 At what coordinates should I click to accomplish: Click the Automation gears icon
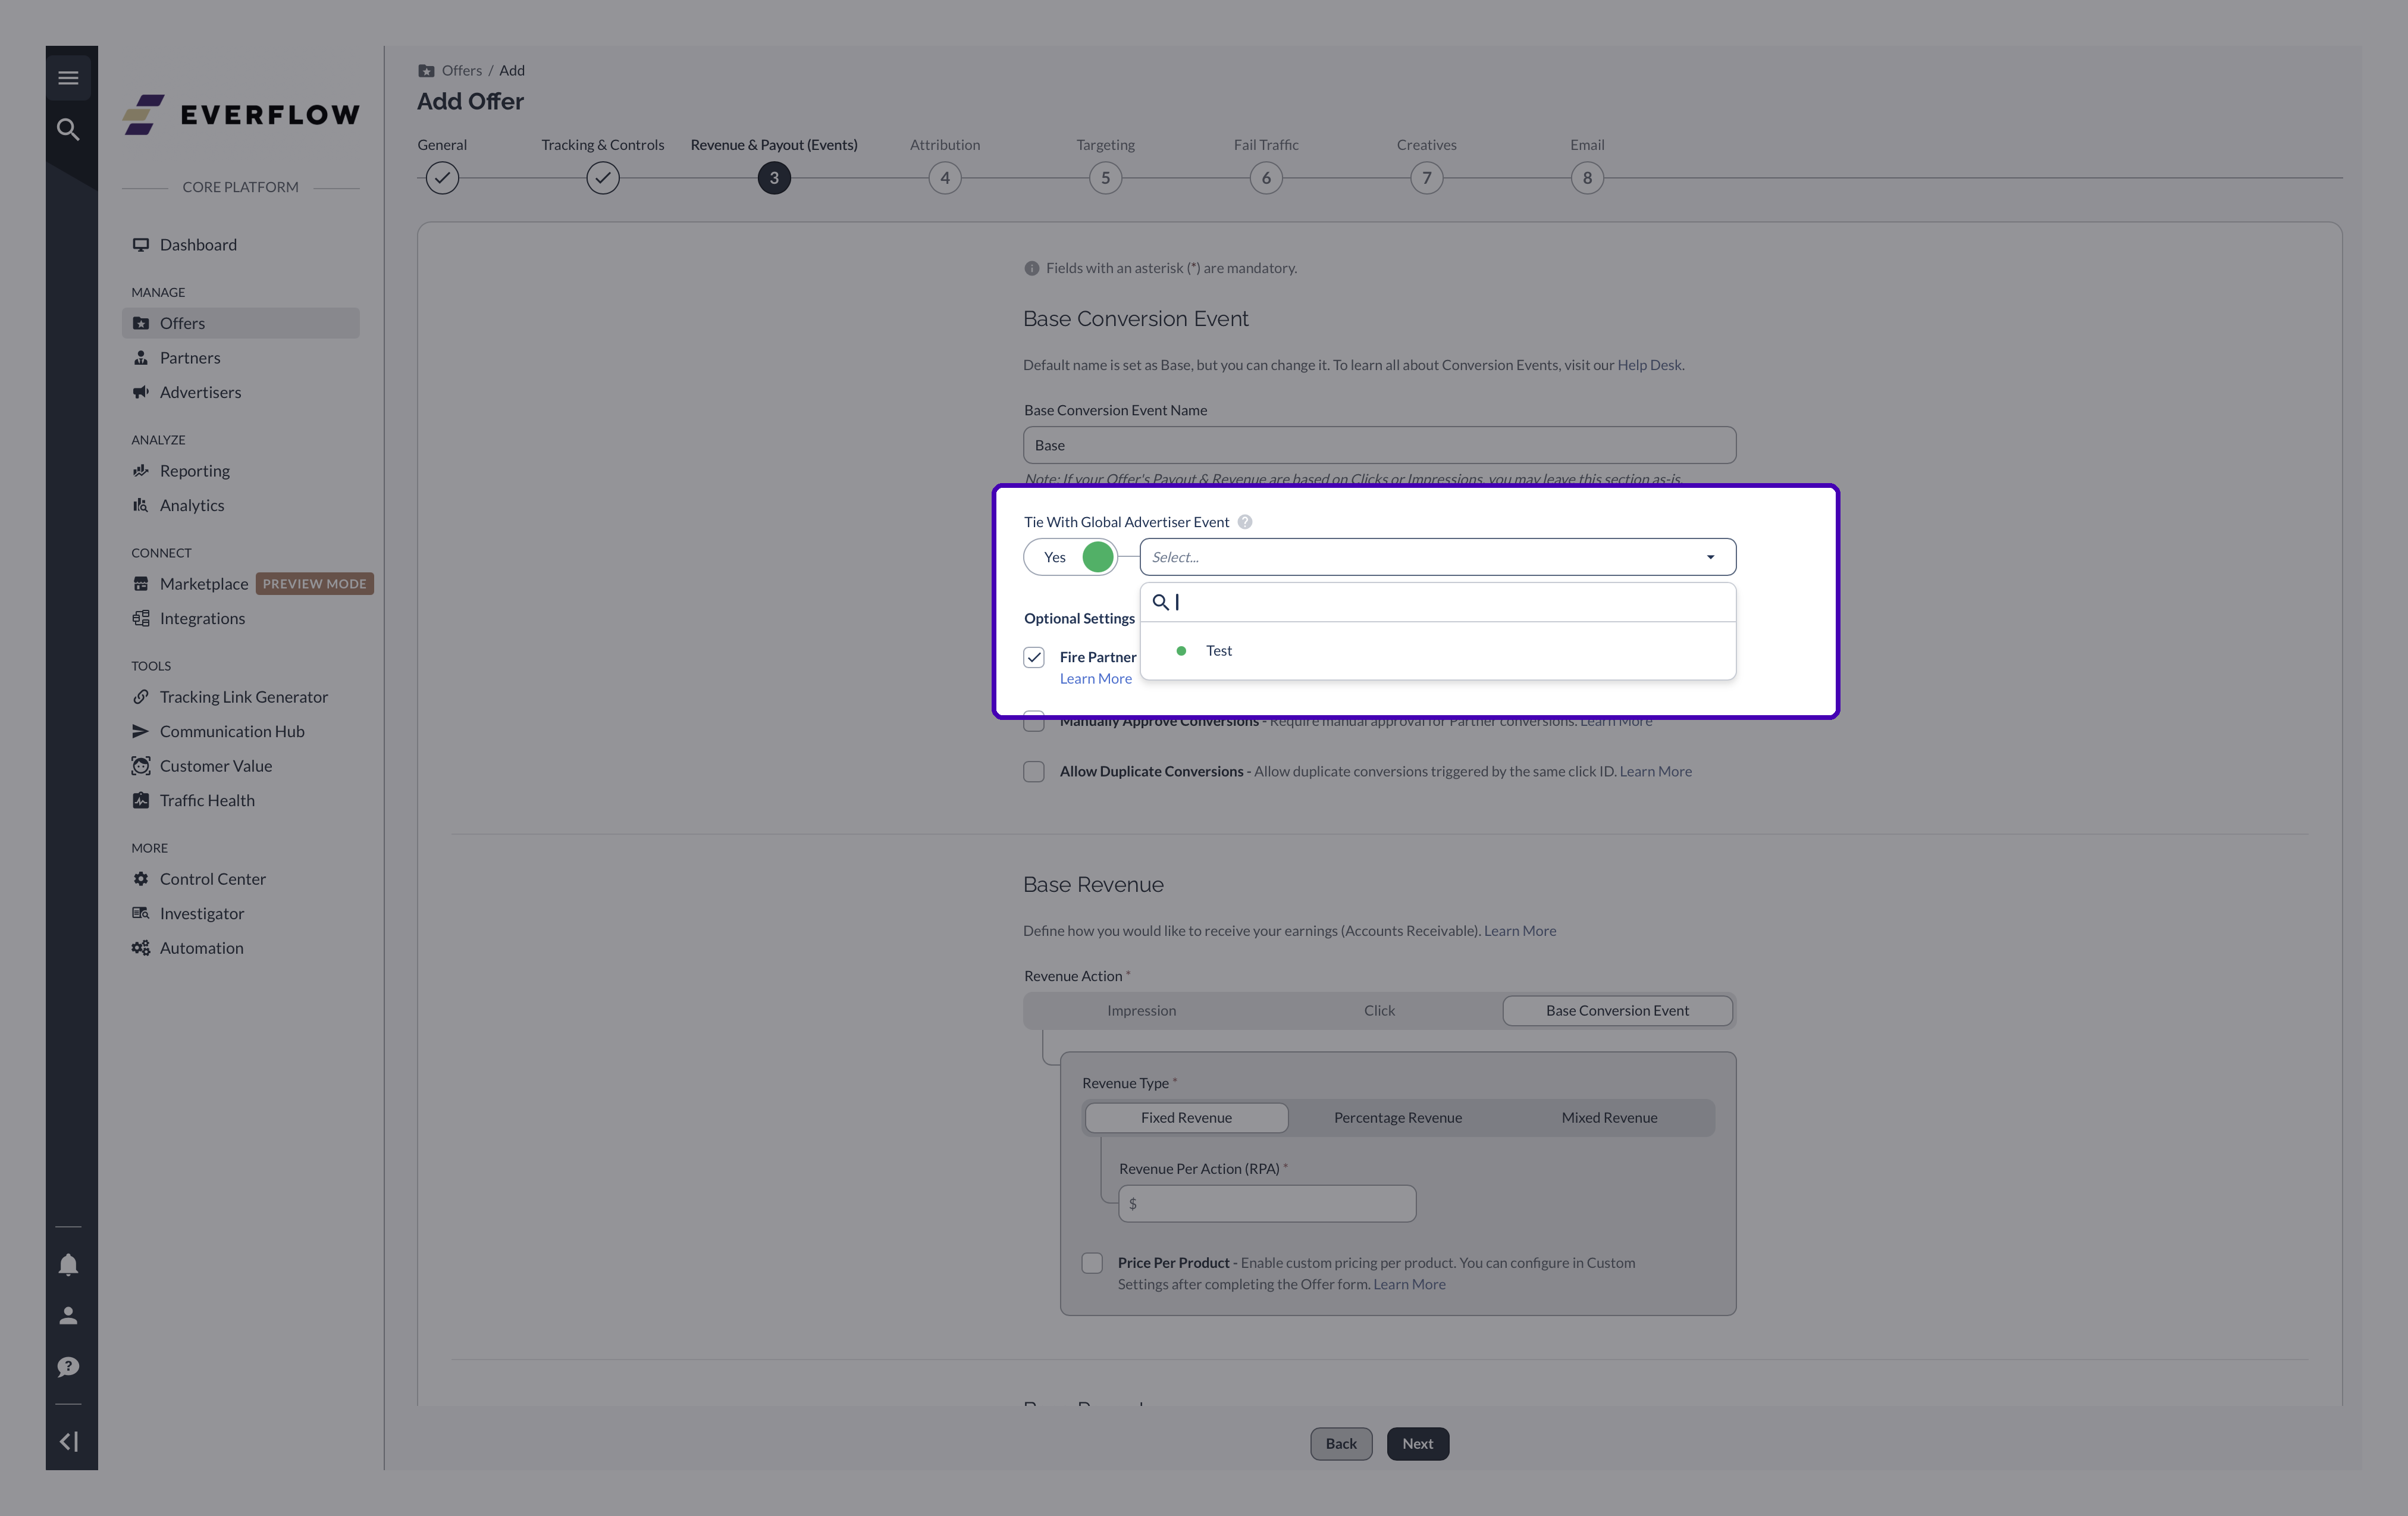pyautogui.click(x=141, y=948)
